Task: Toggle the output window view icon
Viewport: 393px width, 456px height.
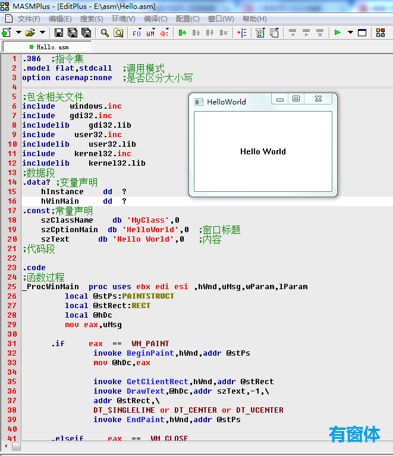Action: [x=362, y=33]
